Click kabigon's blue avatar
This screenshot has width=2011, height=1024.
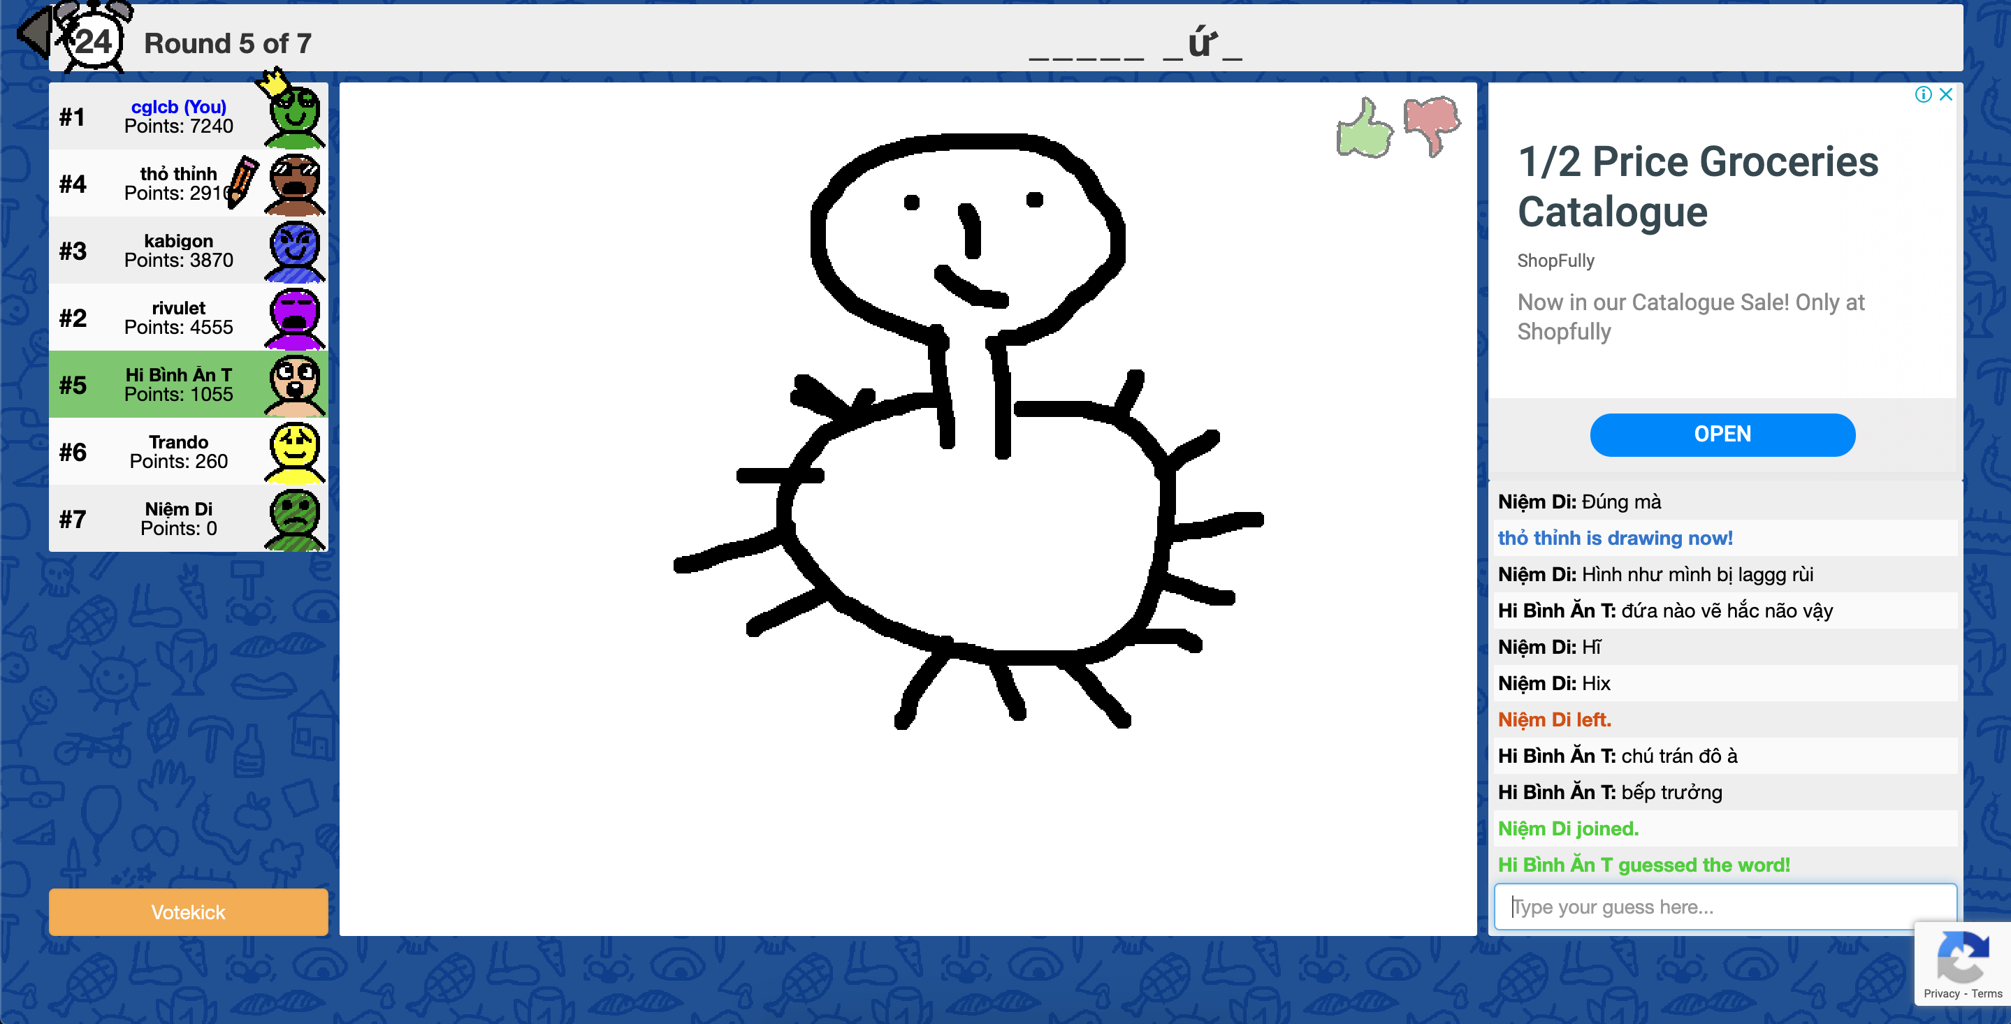[x=294, y=251]
